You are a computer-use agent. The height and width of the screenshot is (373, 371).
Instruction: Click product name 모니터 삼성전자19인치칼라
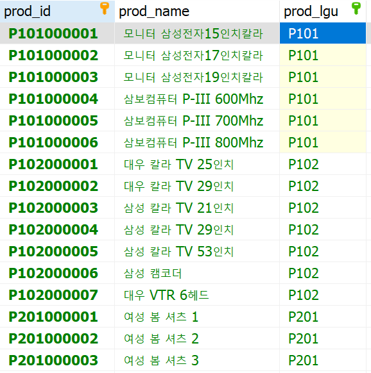pos(193,77)
